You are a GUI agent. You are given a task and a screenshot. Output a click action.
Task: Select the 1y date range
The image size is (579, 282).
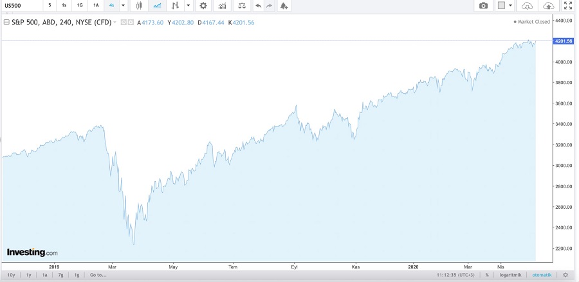(x=28, y=275)
